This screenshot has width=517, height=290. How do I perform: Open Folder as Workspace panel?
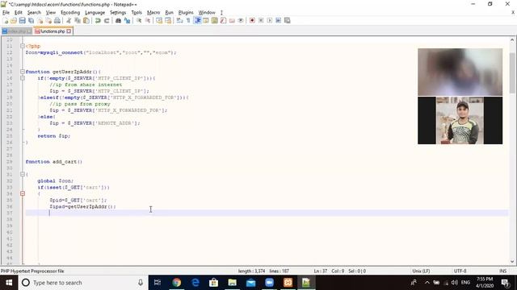232,20
